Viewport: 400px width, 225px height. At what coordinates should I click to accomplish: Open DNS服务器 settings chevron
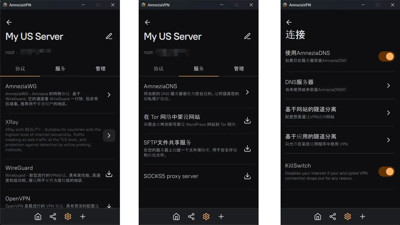click(x=389, y=86)
